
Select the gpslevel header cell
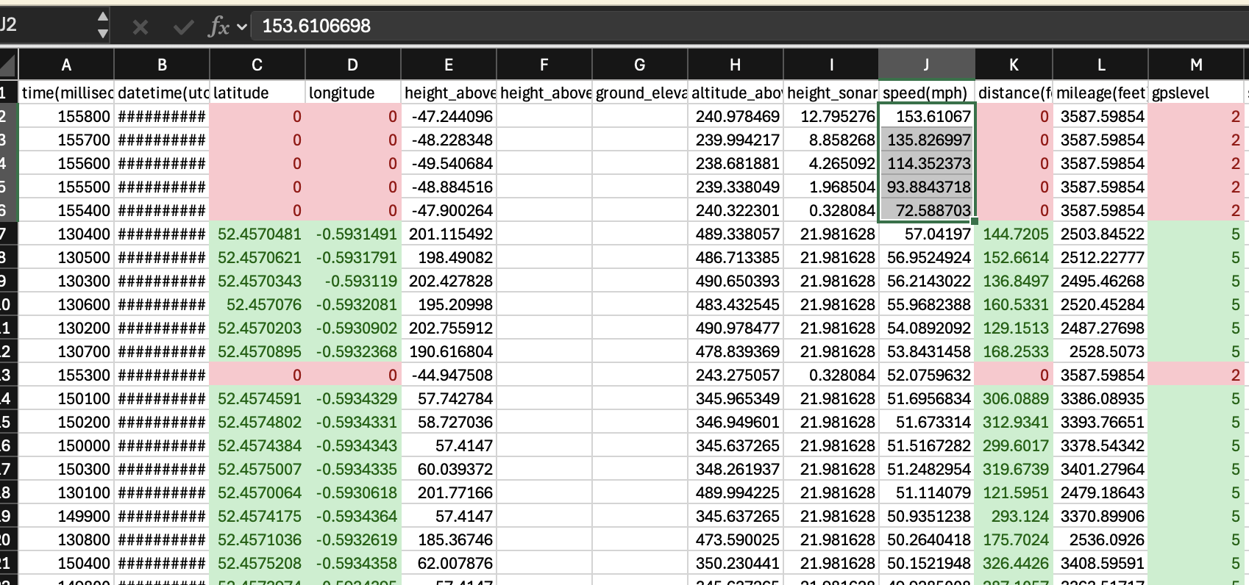1196,93
